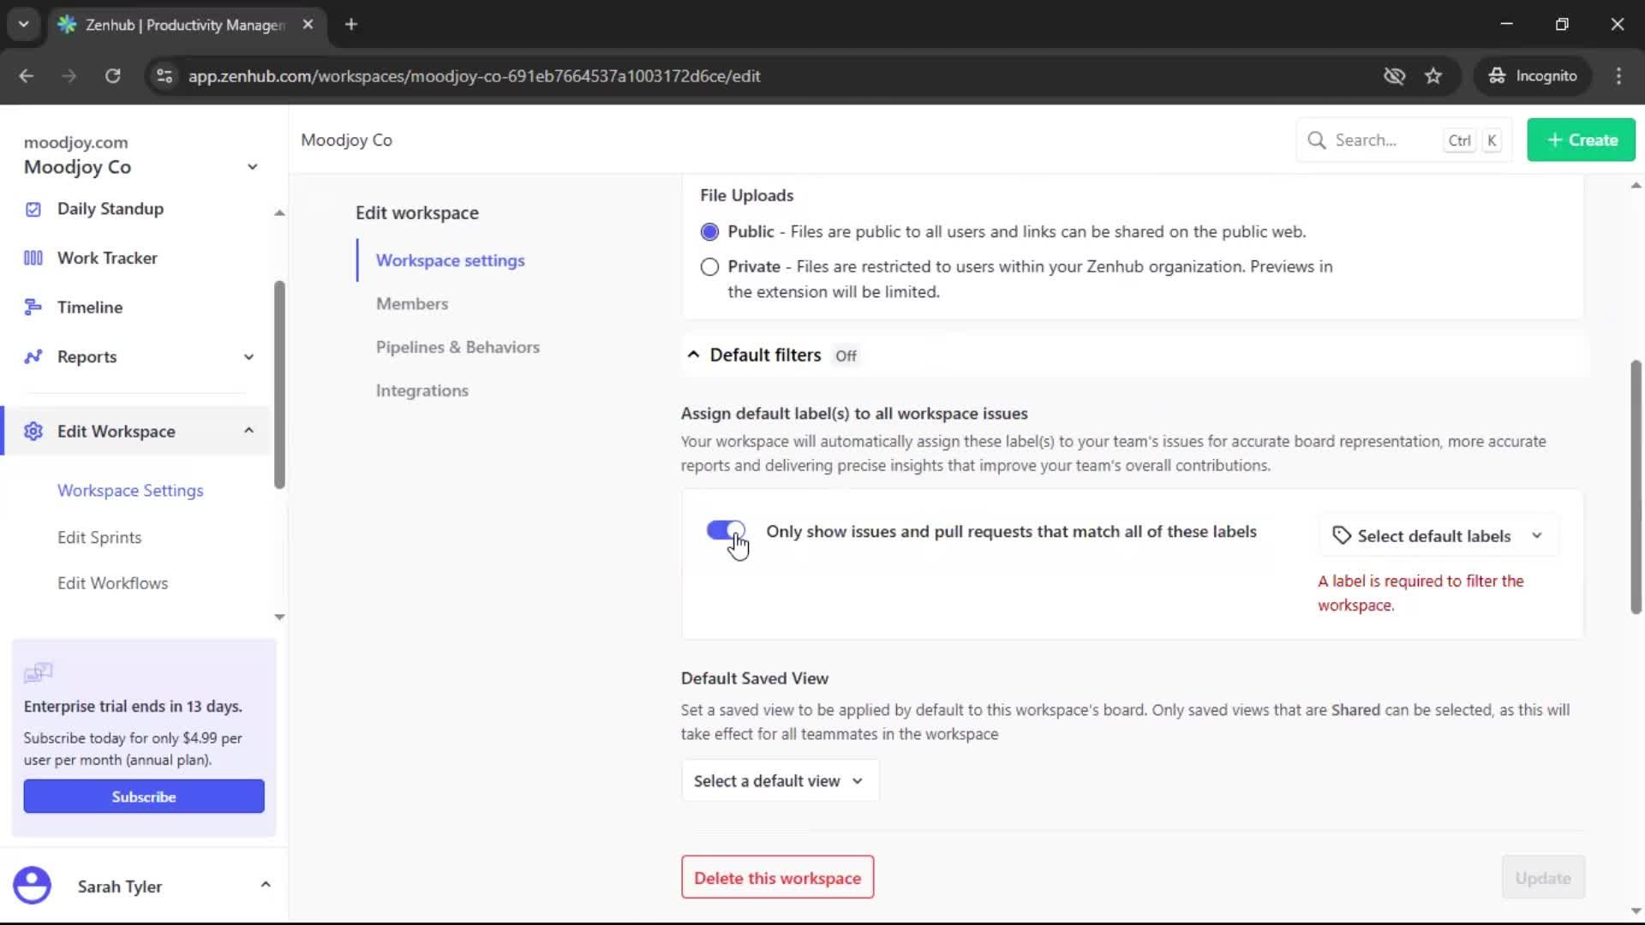Image resolution: width=1645 pixels, height=925 pixels.
Task: Open the Select a default view dropdown
Action: (x=779, y=780)
